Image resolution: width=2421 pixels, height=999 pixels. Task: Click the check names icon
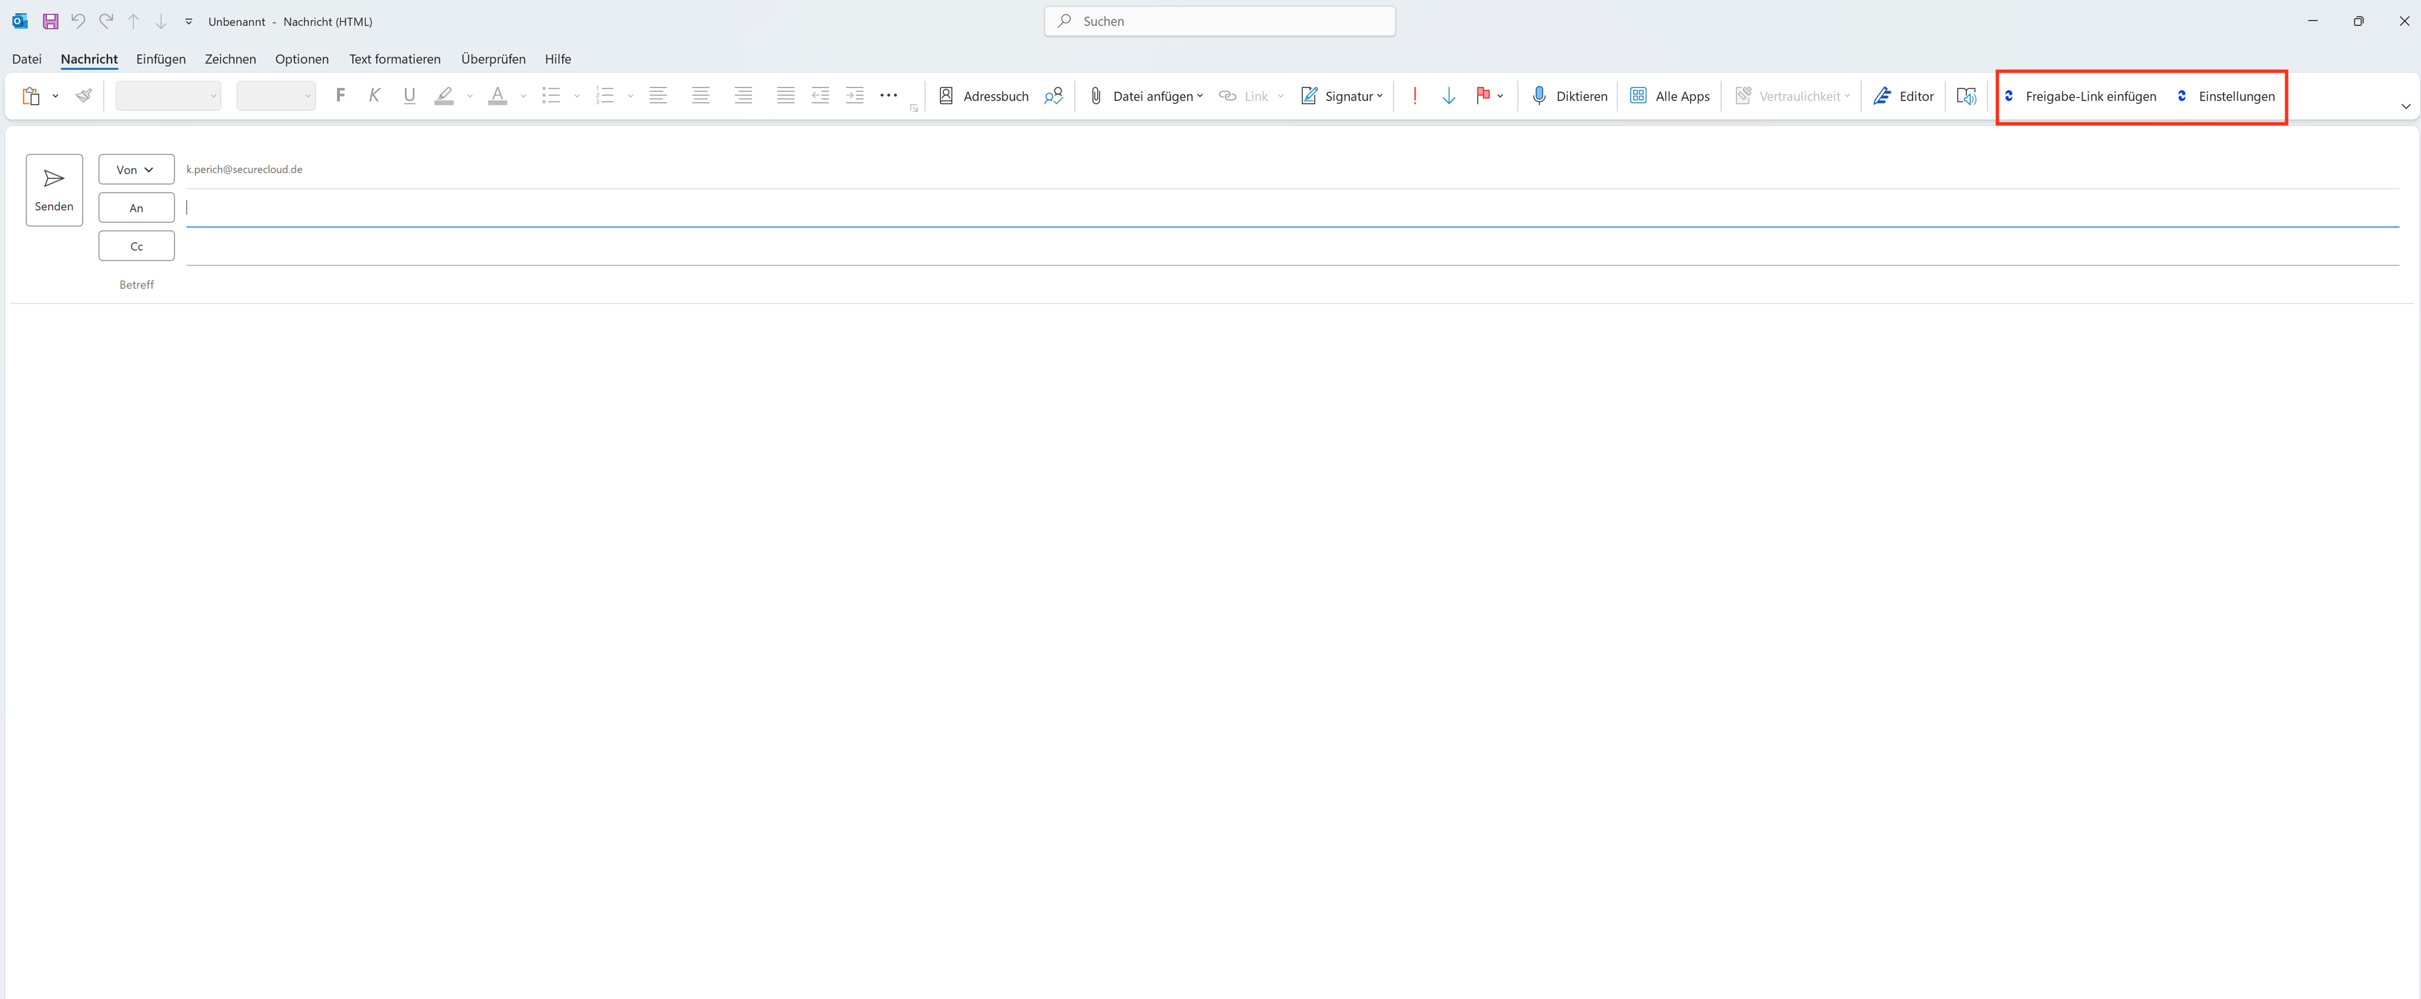[x=1053, y=96]
